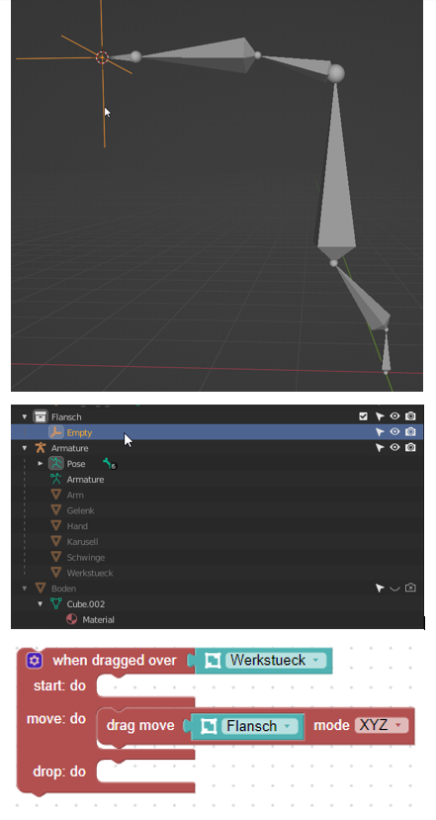Disable rendering for Boden camera icon
Image resolution: width=436 pixels, height=820 pixels.
[x=410, y=589]
